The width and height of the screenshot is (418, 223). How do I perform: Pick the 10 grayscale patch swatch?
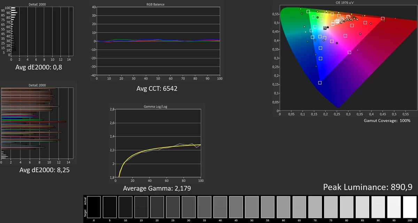pos(125,207)
